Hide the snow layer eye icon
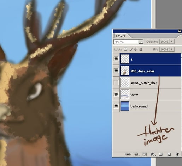The image size is (182, 166). [116, 94]
